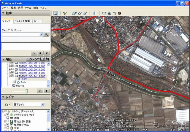Click the Routes folder icon
This screenshot has height=132, width=190.
click(x=14, y=86)
